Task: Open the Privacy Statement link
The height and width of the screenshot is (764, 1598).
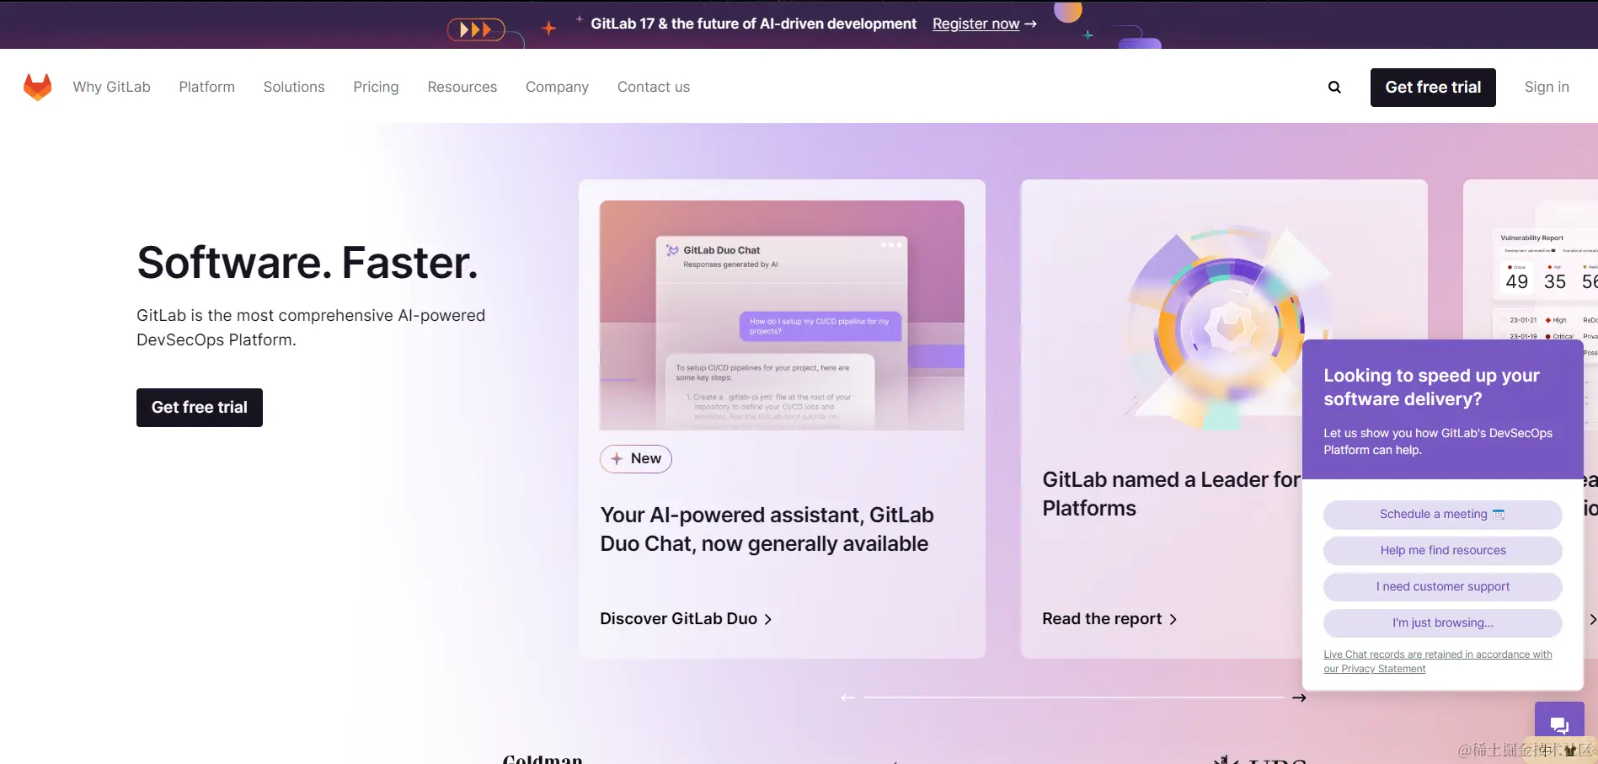Action: (1374, 668)
